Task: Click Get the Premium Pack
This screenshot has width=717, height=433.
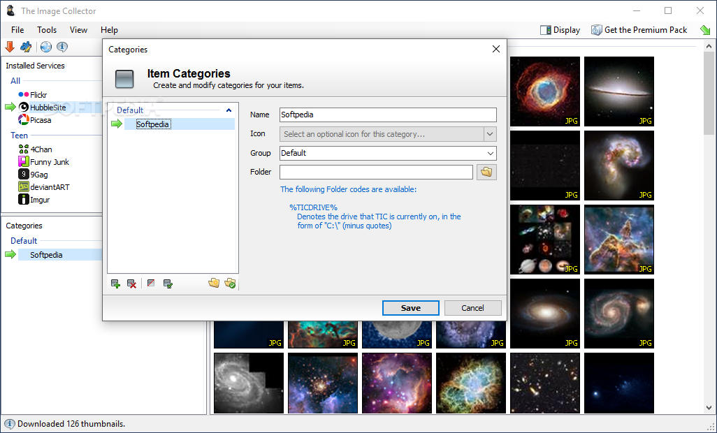Action: (639, 30)
